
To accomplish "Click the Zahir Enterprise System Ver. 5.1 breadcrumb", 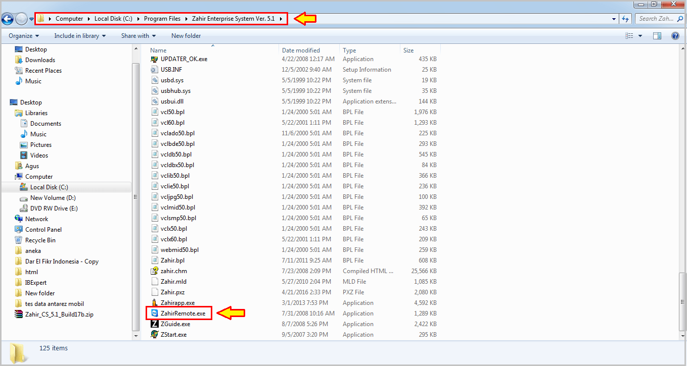I will (x=233, y=19).
